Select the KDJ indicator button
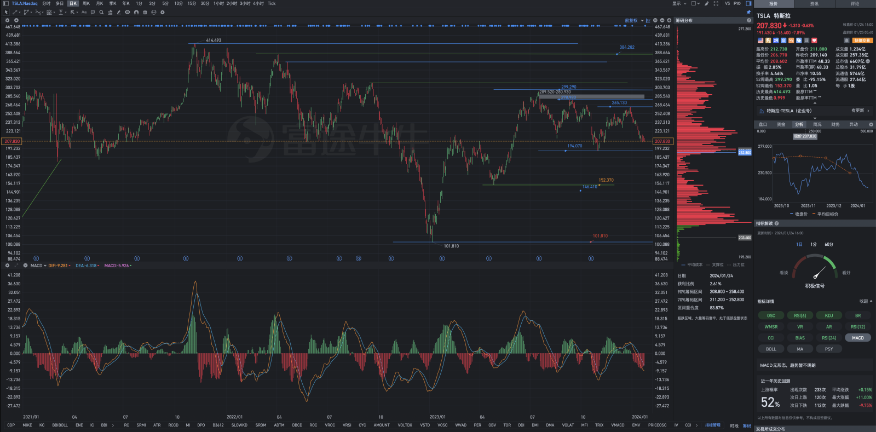 click(x=829, y=315)
